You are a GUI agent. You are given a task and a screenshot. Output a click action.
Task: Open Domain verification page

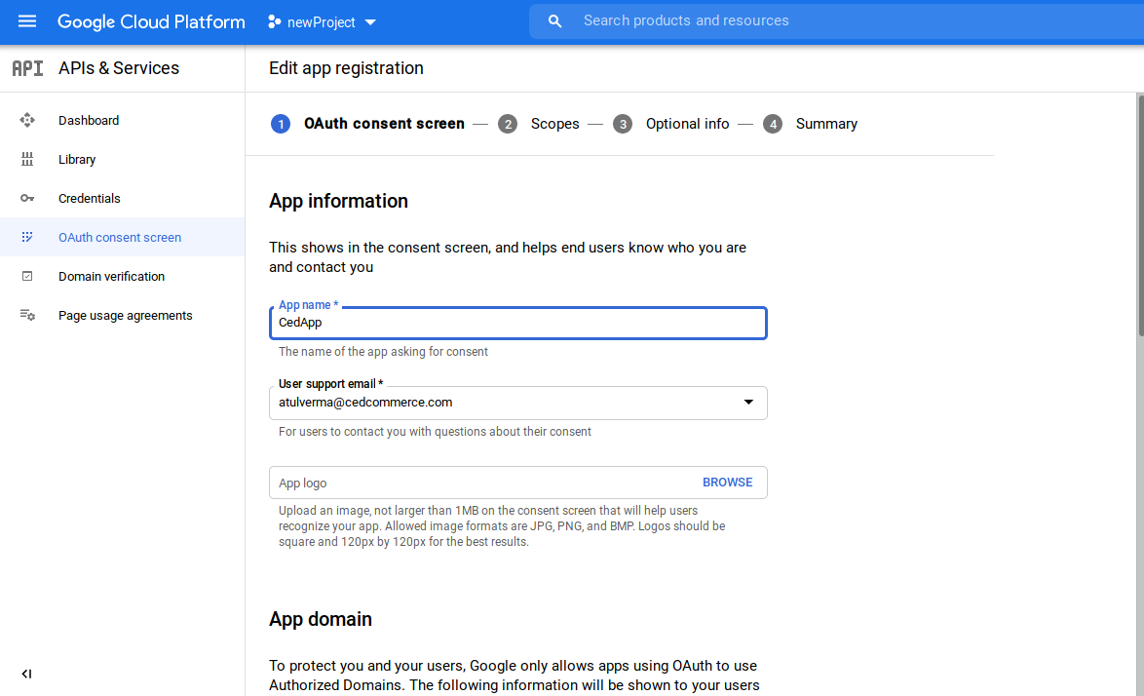(123, 276)
